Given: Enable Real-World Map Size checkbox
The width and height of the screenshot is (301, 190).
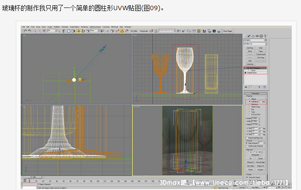Looking at the screenshot, I should pos(247,138).
